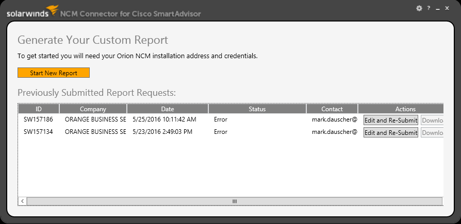The width and height of the screenshot is (461, 224).
Task: Click Error status of SW157186 row
Action: [x=221, y=119]
